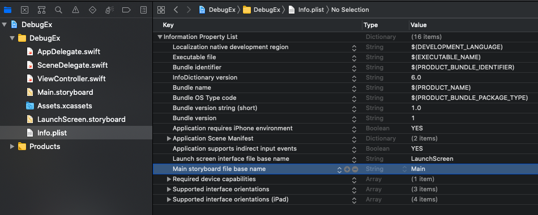Image resolution: width=538 pixels, height=215 pixels.
Task: Show the Issue navigator warning icon
Action: coord(75,10)
